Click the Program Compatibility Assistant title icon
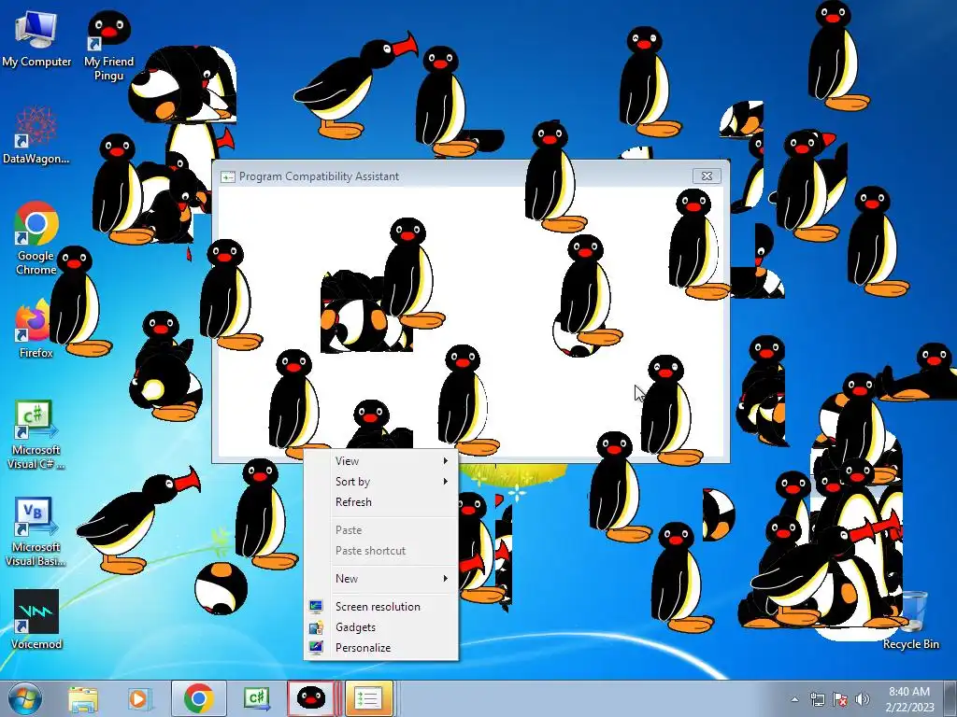The height and width of the screenshot is (717, 957). (228, 176)
